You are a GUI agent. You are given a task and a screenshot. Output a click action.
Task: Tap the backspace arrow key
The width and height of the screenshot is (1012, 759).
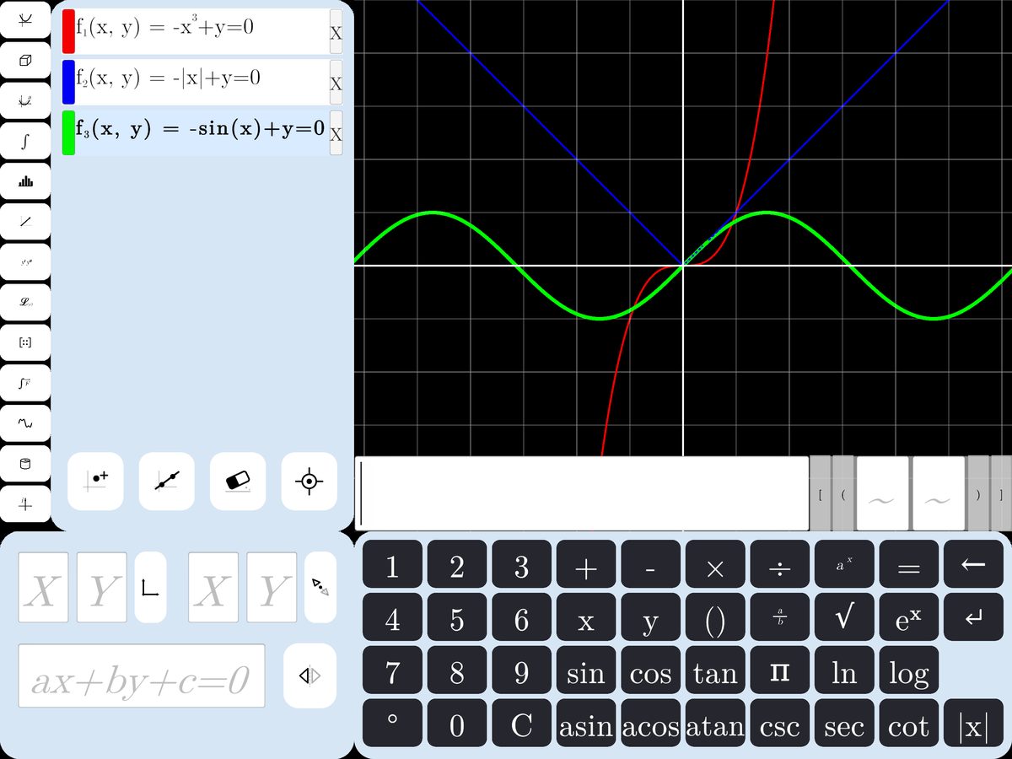974,564
